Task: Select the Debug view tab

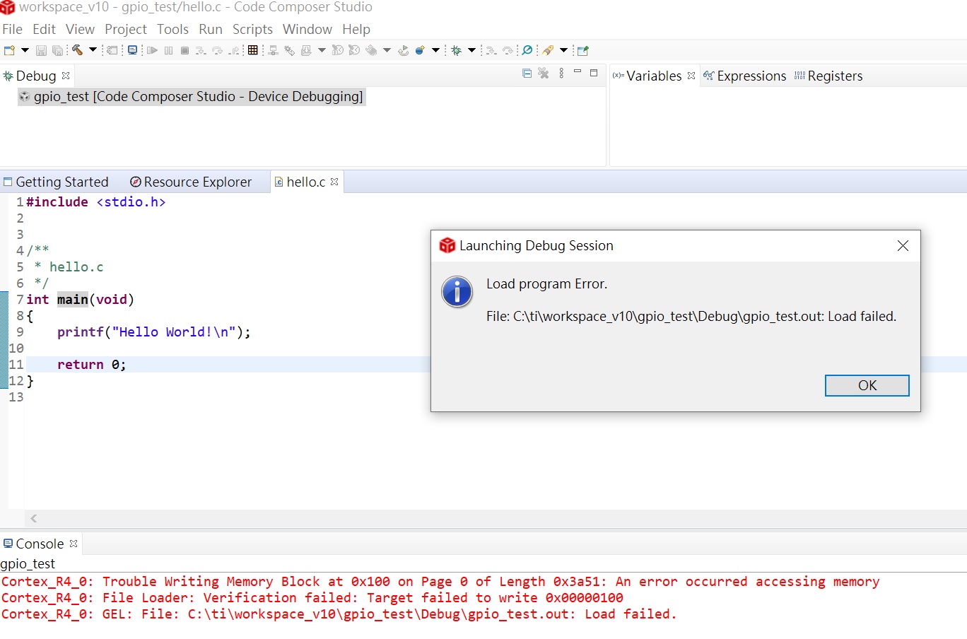Action: click(35, 76)
